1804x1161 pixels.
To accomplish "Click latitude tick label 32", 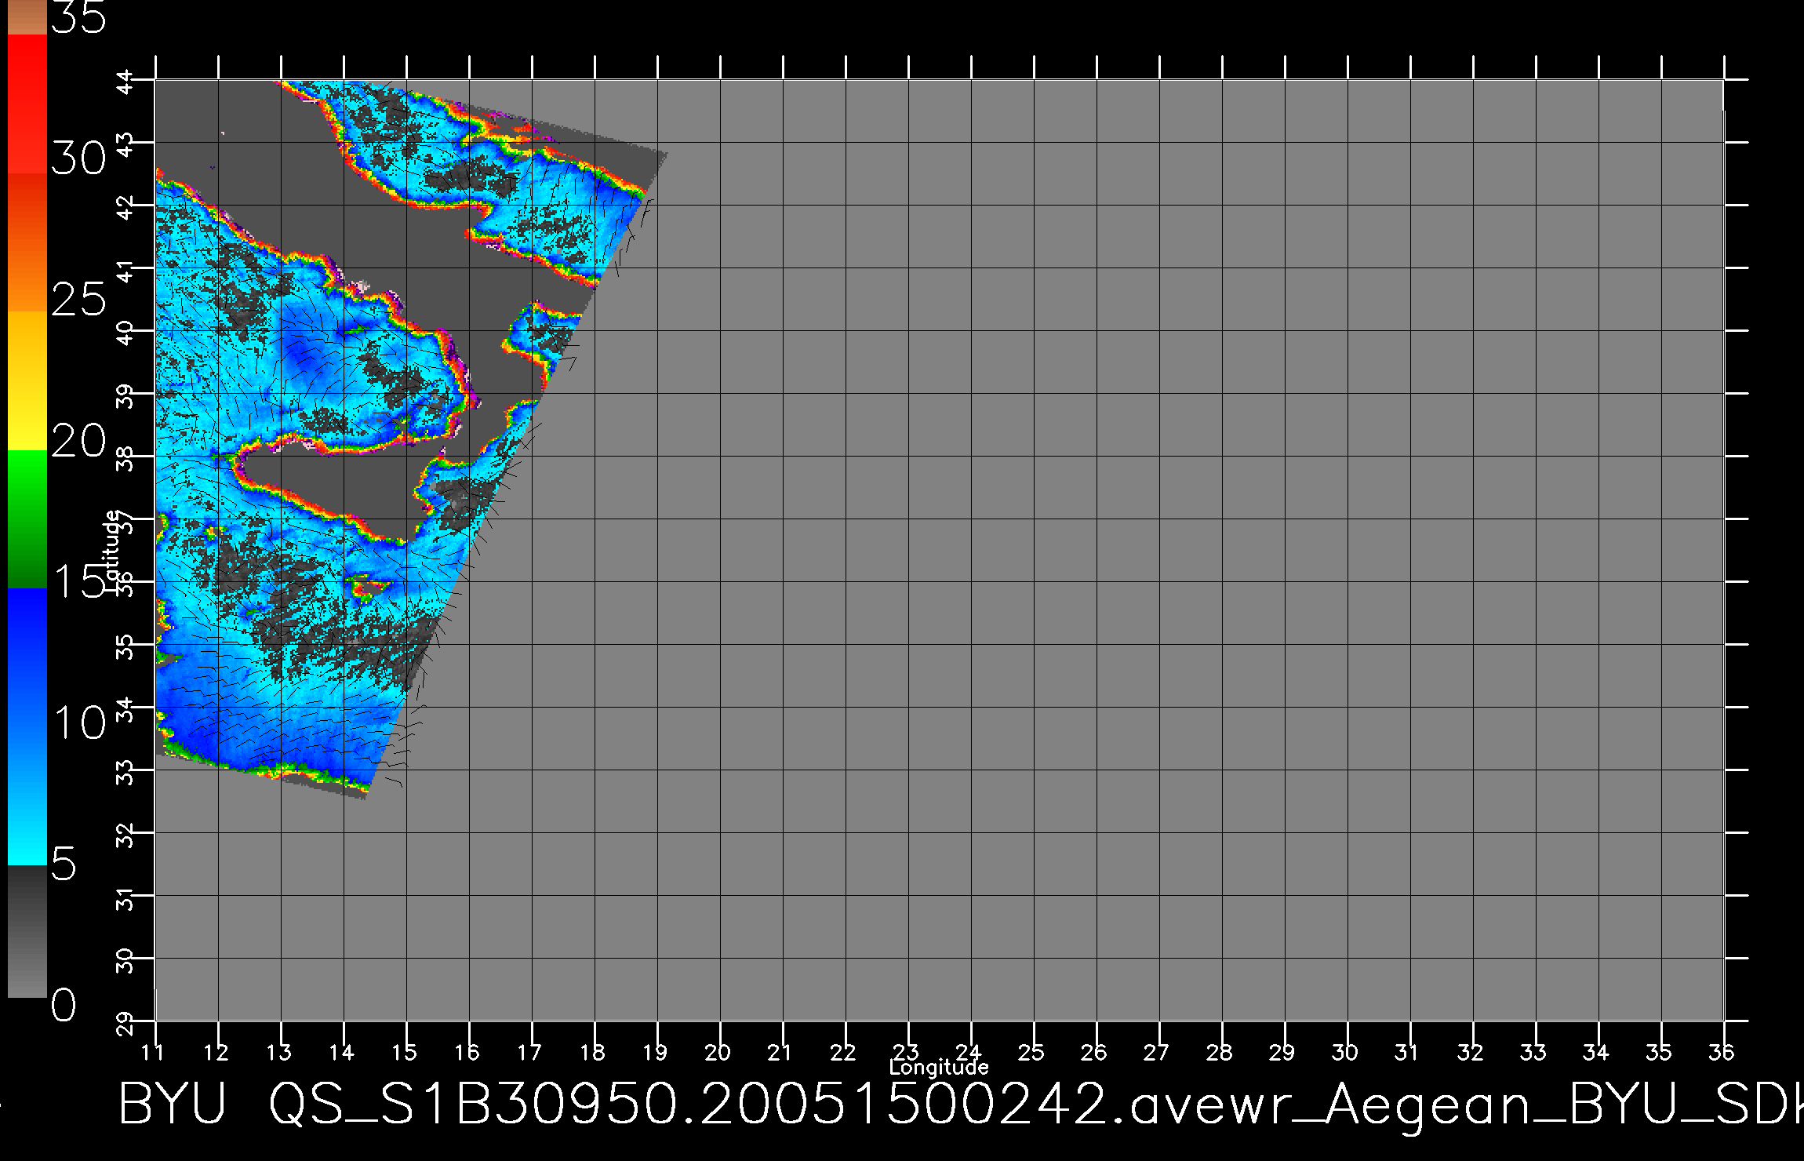I will [125, 833].
